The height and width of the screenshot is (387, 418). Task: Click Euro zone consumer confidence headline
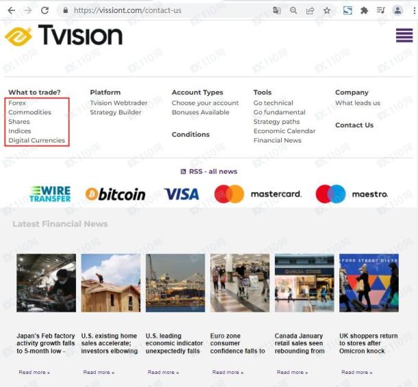tap(238, 343)
